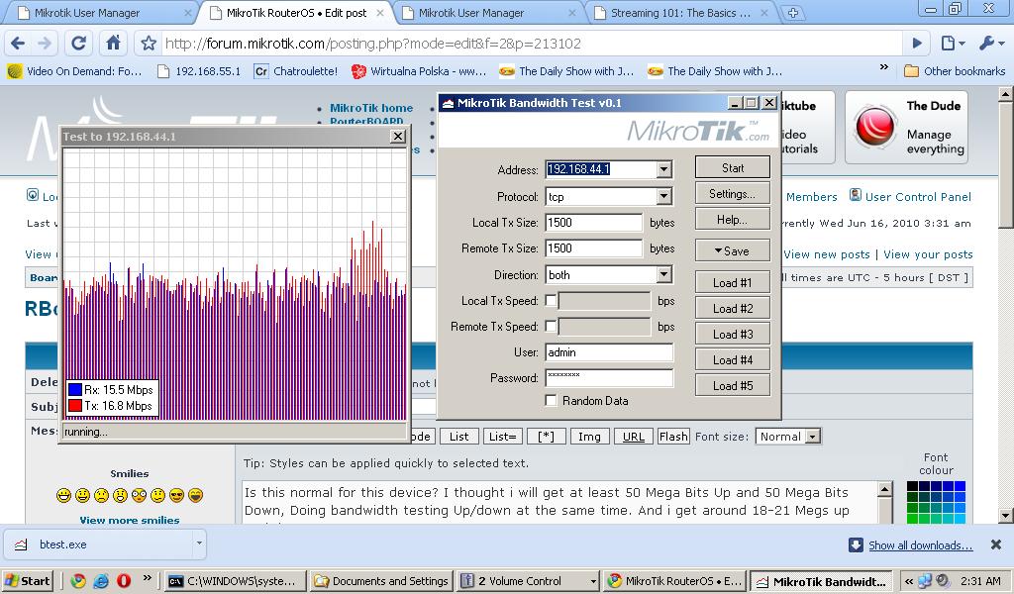Click the Help... button
Viewport: 1014px width, 594px height.
click(733, 219)
